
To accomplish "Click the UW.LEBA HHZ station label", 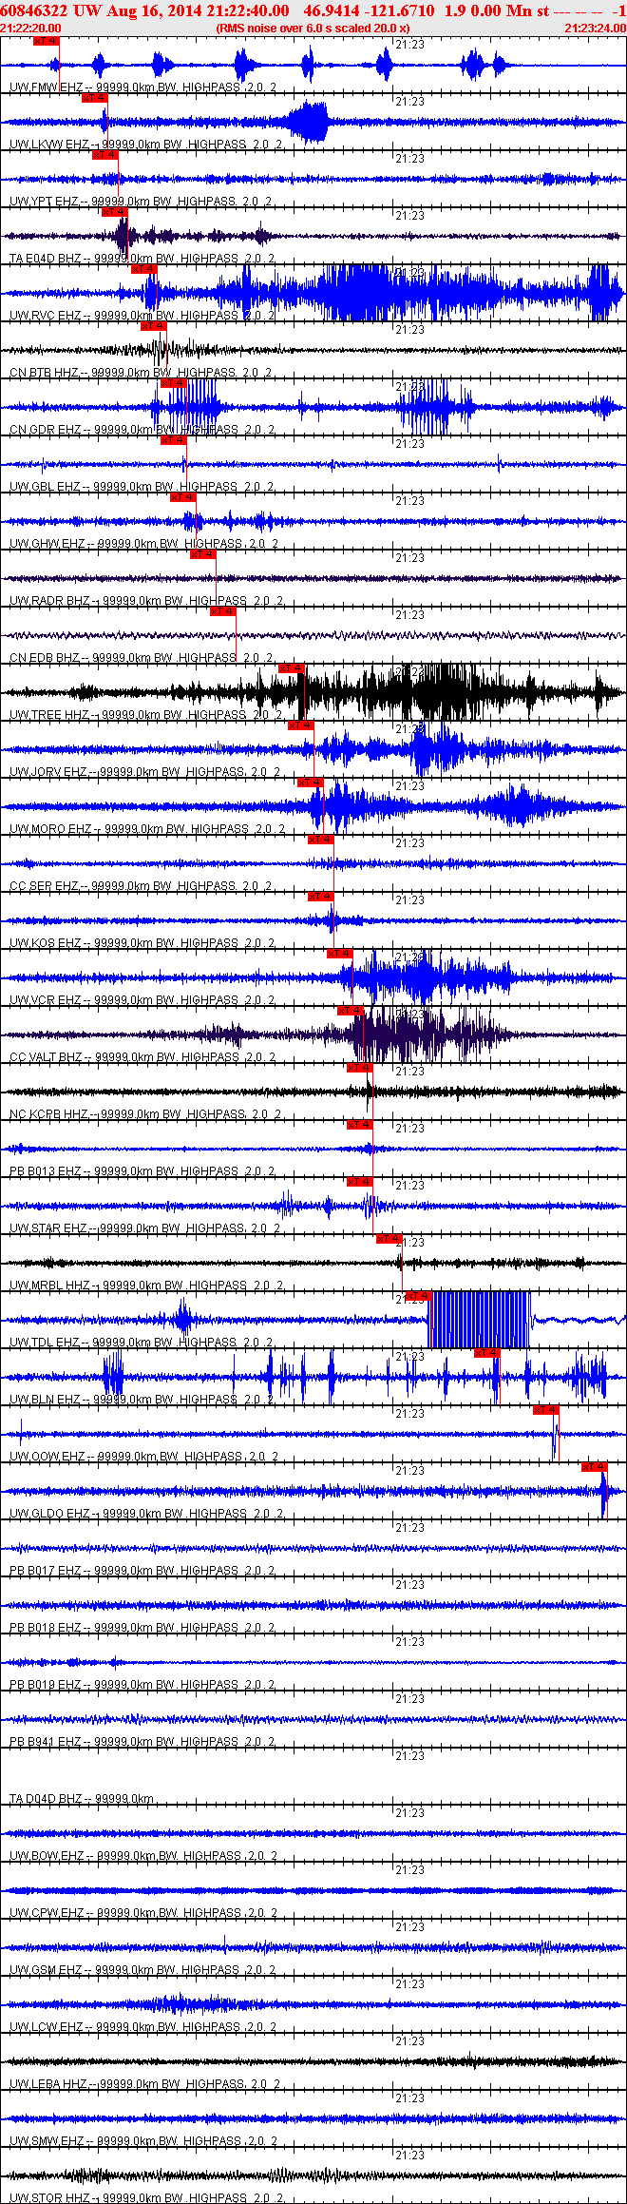I will [x=48, y=2084].
